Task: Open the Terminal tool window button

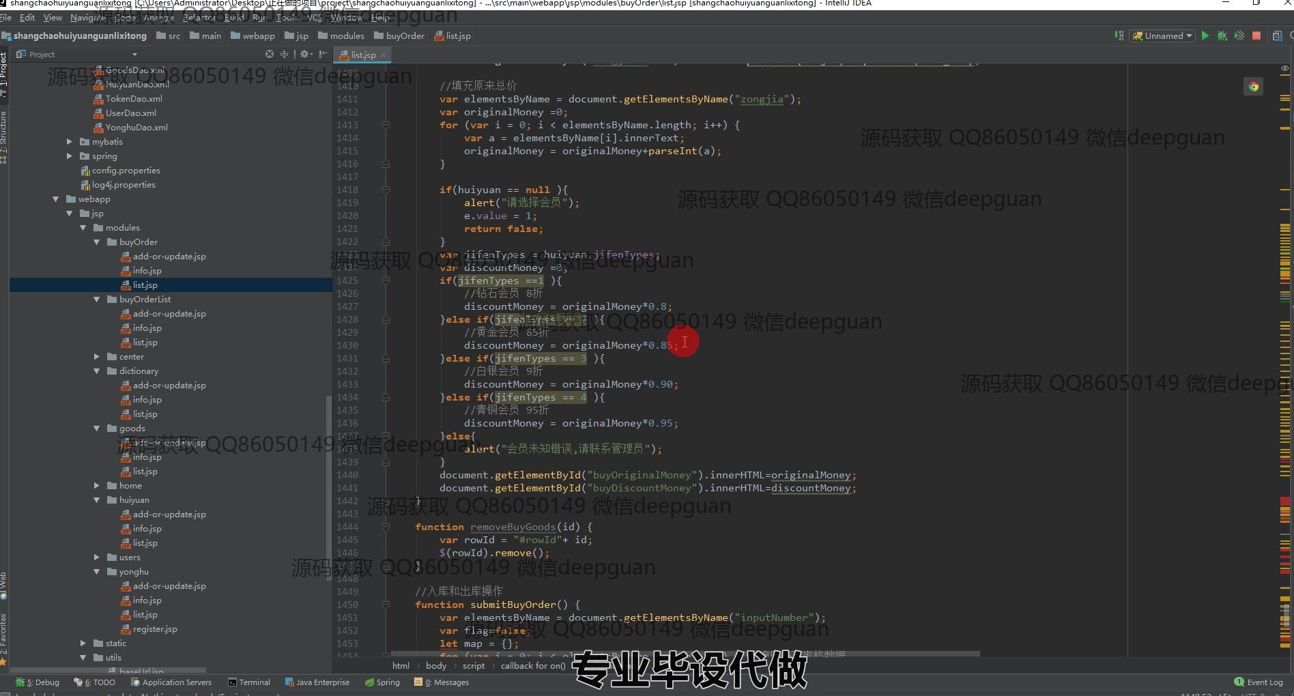Action: (x=249, y=682)
